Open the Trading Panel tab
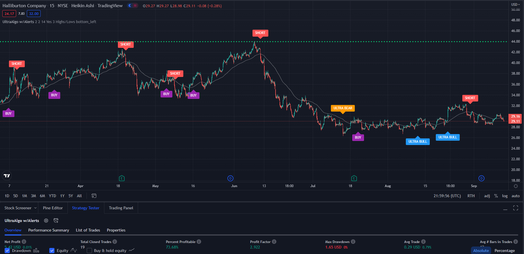This screenshot has height=254, width=524. [x=121, y=208]
